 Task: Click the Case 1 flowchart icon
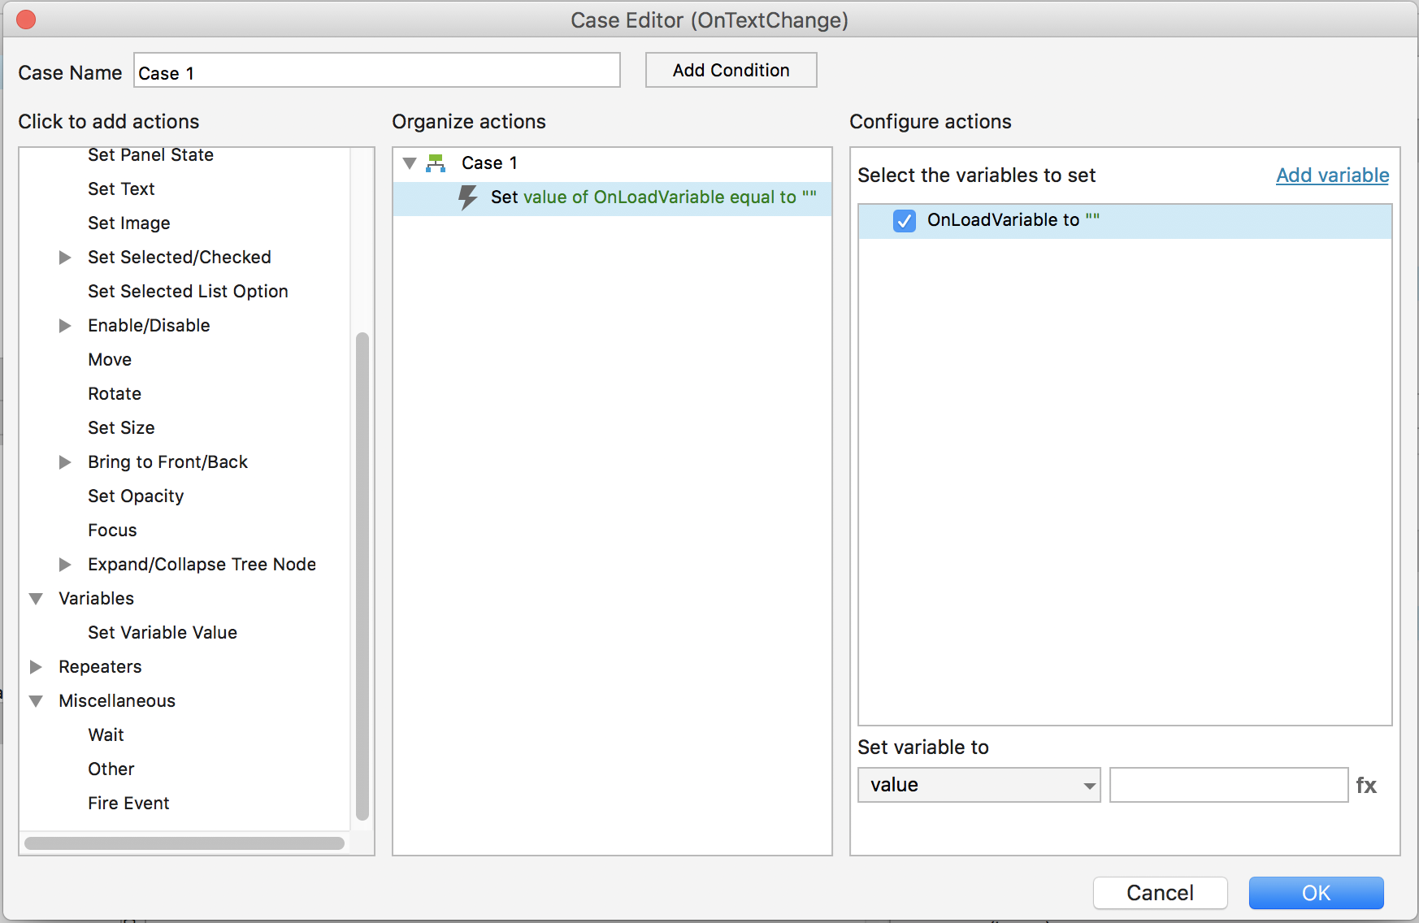click(436, 163)
